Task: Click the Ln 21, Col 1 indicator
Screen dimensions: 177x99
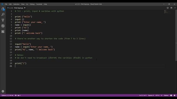Action: point(143,95)
